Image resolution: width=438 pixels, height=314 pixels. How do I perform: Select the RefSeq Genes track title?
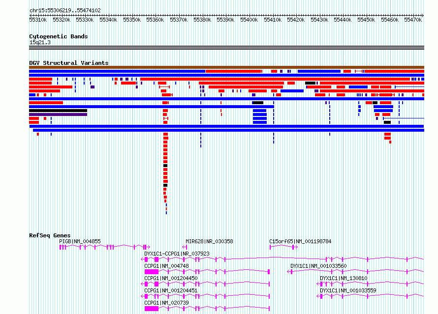click(50, 235)
